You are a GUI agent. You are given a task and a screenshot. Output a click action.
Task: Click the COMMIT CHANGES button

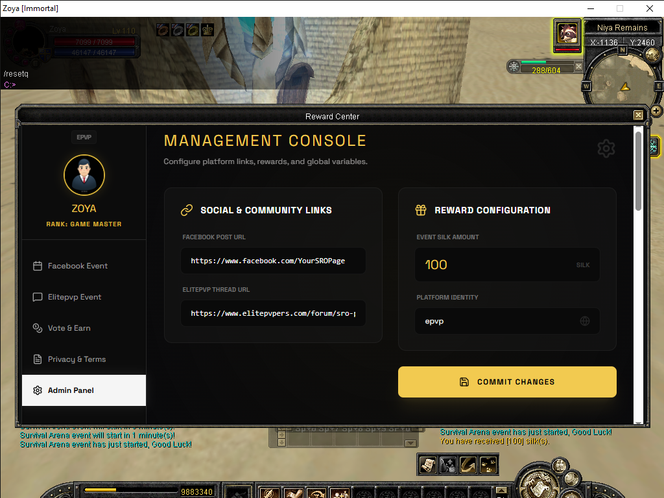[507, 382]
